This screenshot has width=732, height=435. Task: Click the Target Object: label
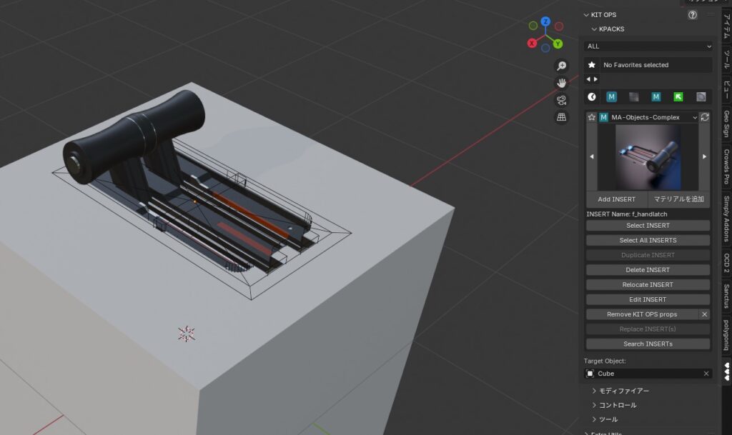click(x=605, y=361)
